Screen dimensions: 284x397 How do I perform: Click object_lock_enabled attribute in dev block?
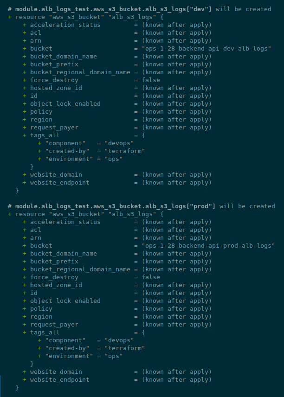coord(65,104)
